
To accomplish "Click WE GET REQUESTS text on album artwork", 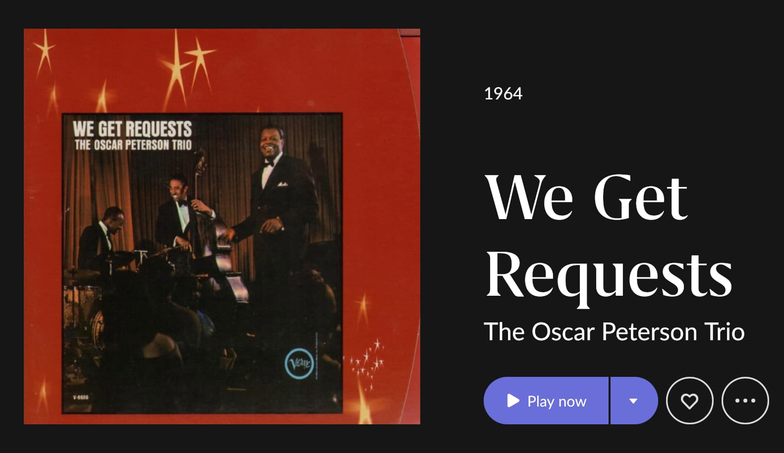I will point(132,129).
